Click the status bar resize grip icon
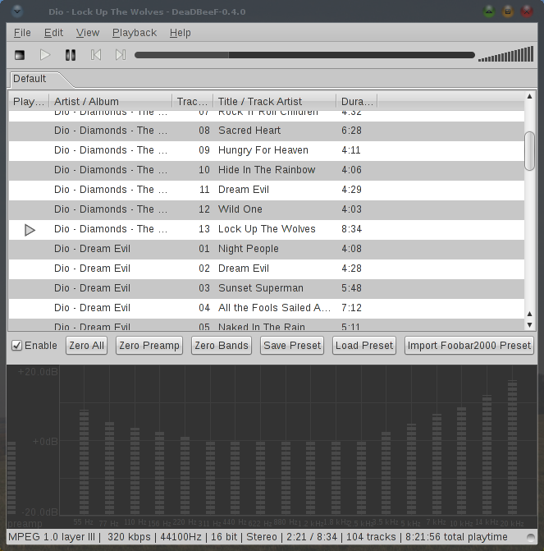Image resolution: width=544 pixels, height=551 pixels. pos(531,538)
